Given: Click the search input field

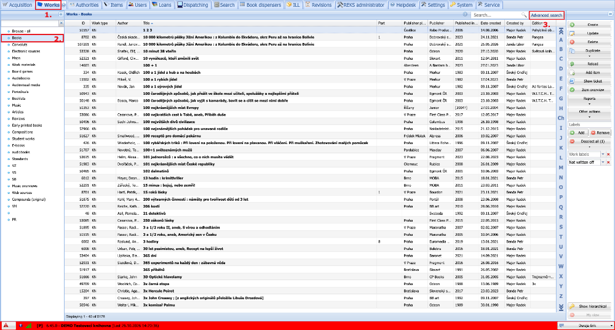Looking at the screenshot, I should tap(496, 15).
